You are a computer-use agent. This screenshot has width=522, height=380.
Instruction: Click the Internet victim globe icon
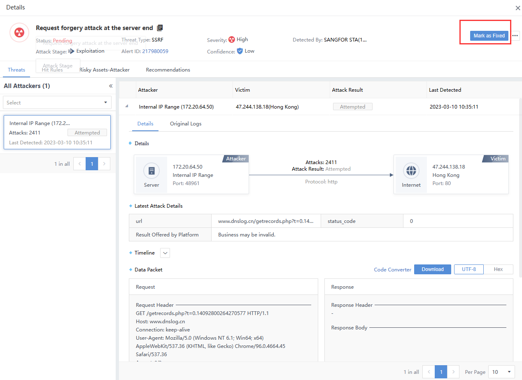coord(411,170)
